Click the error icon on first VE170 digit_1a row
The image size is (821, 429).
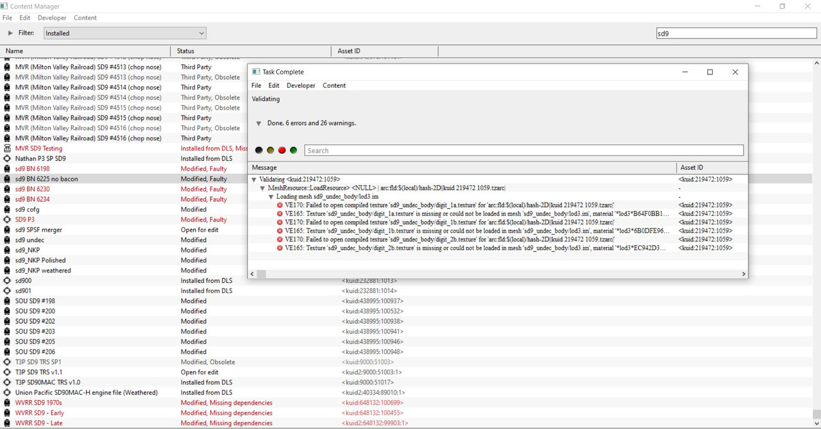(x=280, y=205)
